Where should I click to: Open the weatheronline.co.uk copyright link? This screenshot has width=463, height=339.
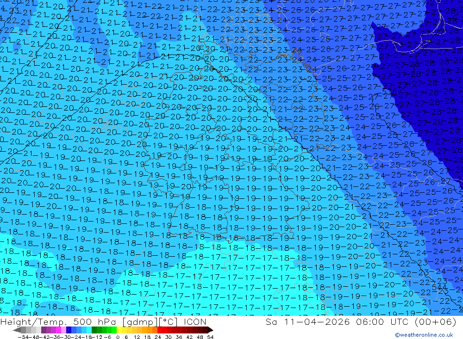(424, 335)
